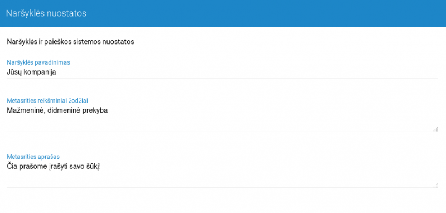Click resize handle of Metasrities aprašas textarea

(x=435, y=186)
